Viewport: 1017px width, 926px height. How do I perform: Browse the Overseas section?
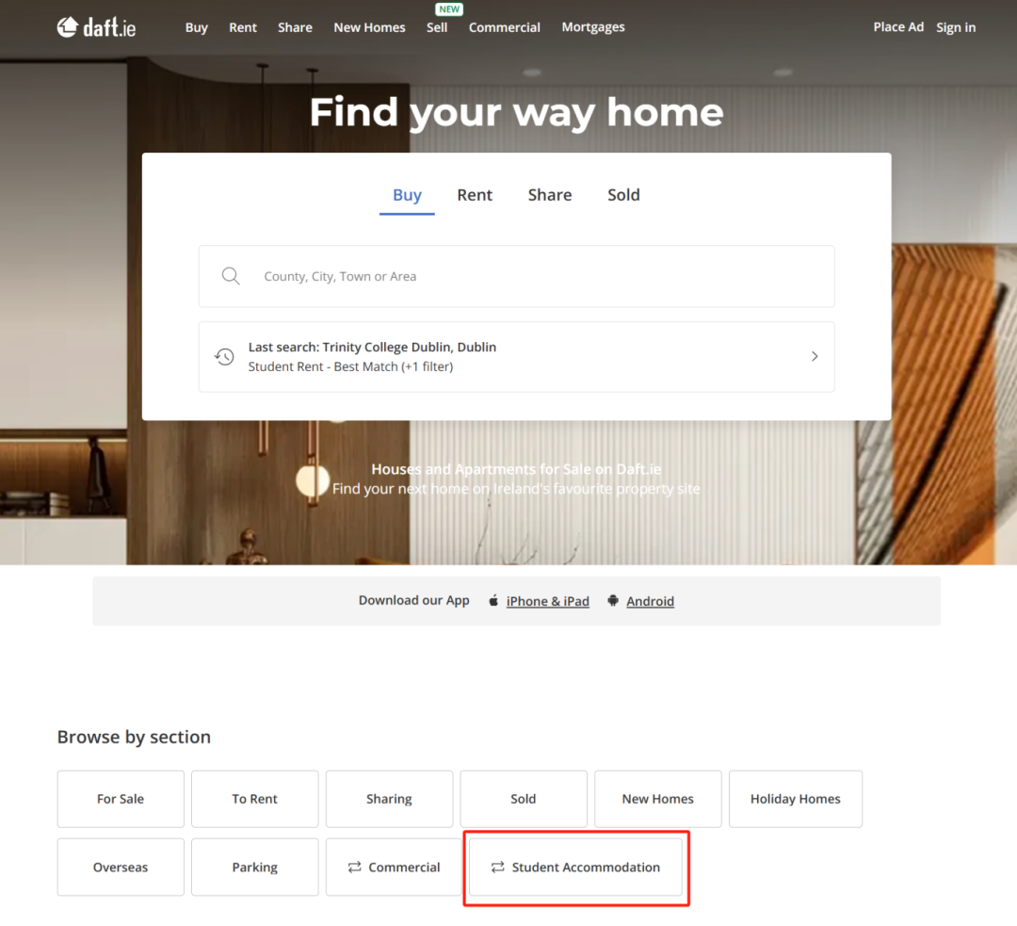click(x=121, y=867)
